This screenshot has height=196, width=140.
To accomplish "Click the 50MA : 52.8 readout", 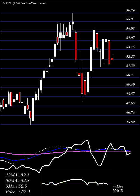I will pyautogui.click(x=17, y=181).
